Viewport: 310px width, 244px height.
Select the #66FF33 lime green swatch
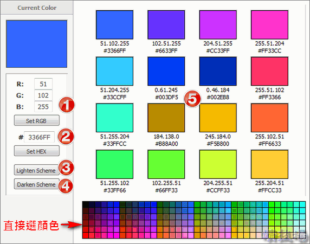166,164
